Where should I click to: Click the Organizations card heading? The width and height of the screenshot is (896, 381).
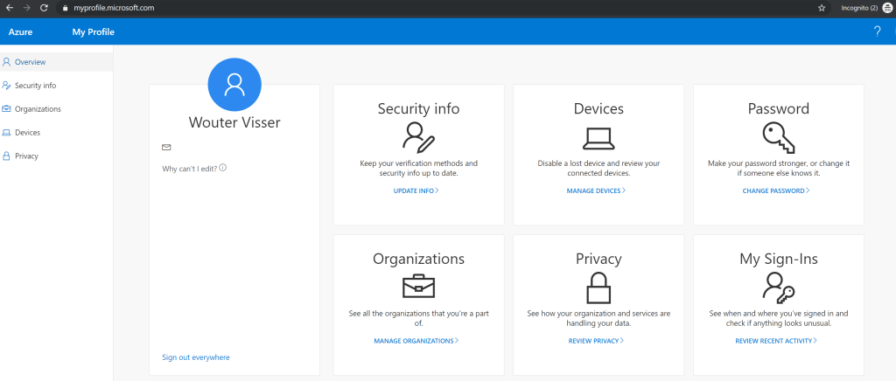(x=418, y=259)
